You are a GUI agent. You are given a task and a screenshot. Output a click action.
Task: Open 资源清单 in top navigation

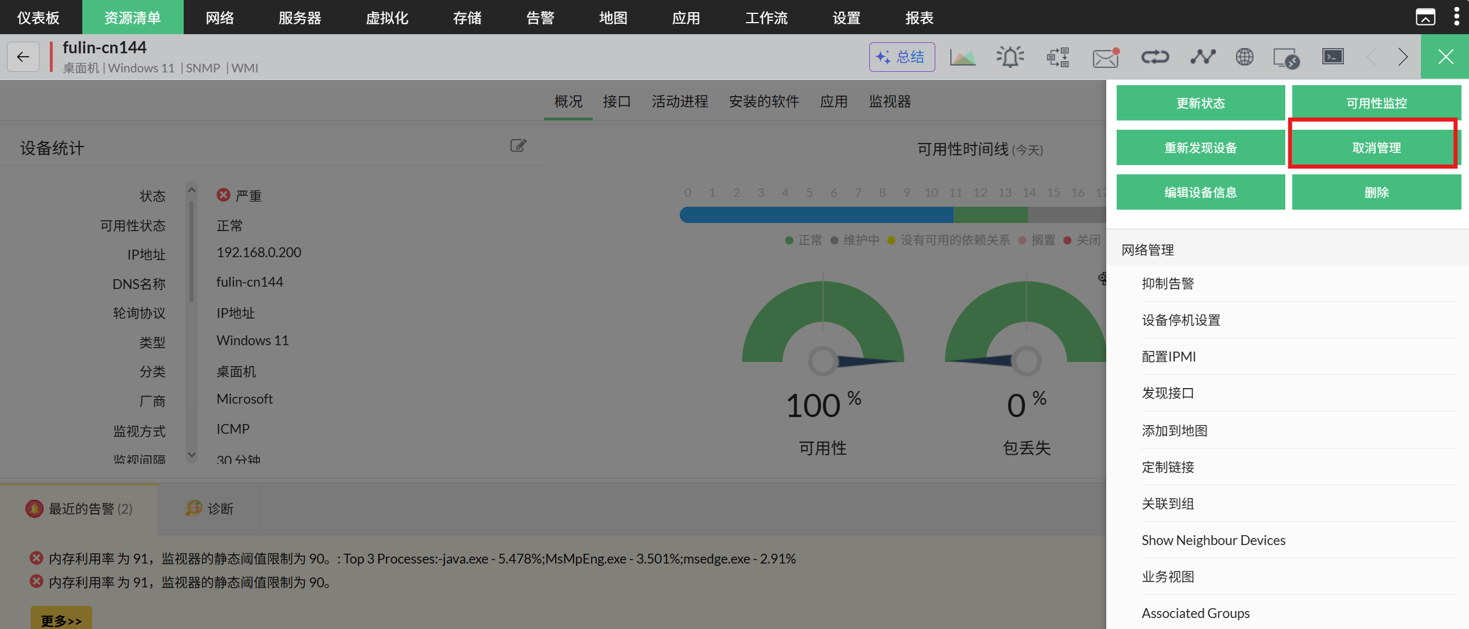133,17
